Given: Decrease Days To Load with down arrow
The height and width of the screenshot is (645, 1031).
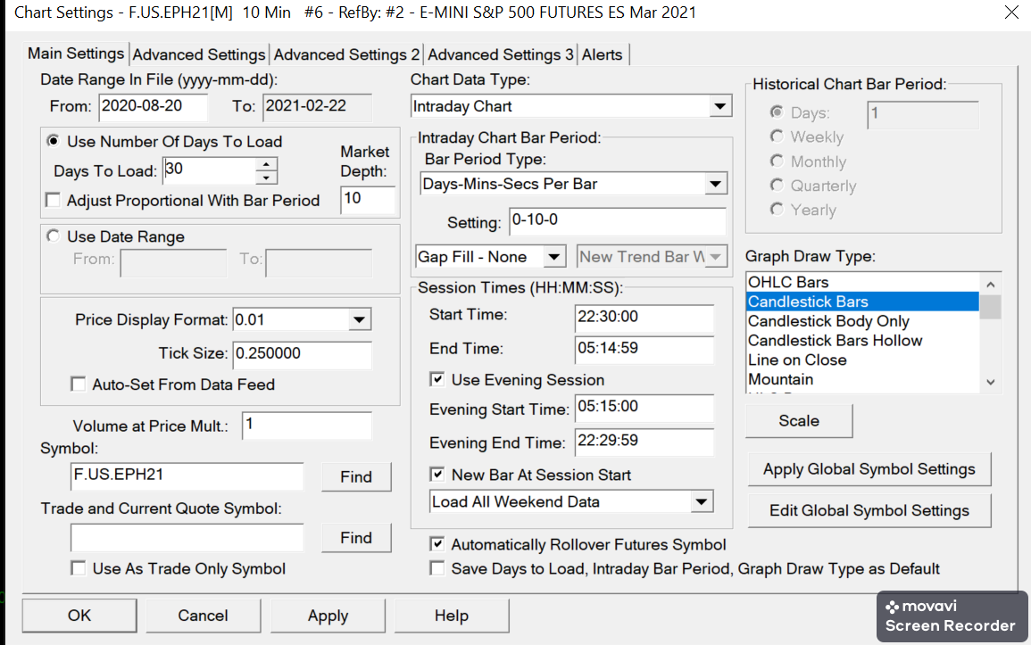Looking at the screenshot, I should click(x=267, y=177).
